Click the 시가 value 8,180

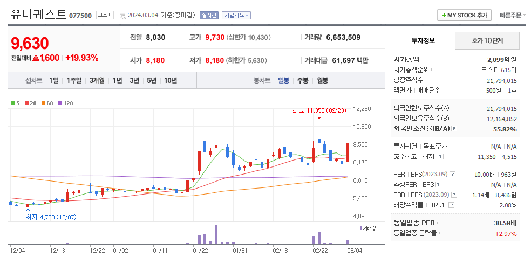tap(155, 61)
